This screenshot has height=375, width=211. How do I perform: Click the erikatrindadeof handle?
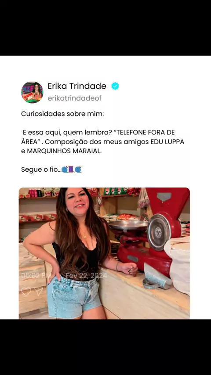[x=74, y=98]
